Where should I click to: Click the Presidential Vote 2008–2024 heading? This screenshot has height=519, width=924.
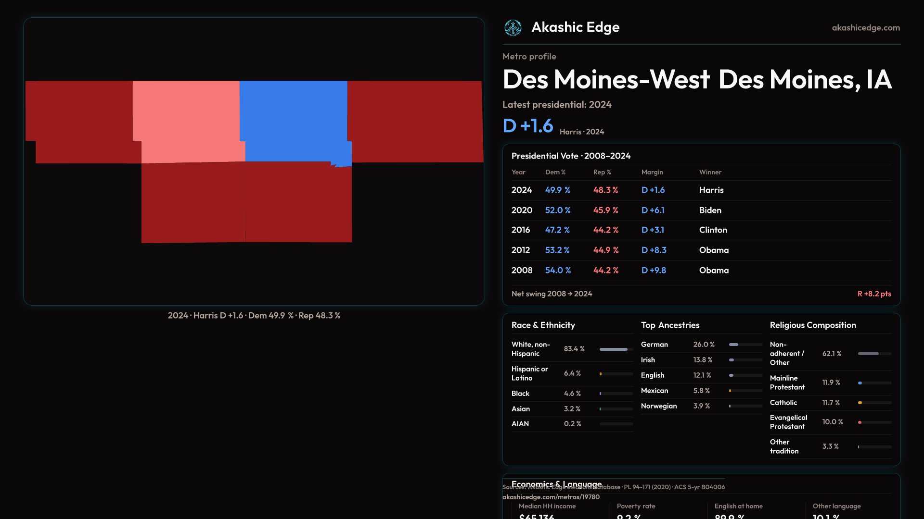(x=571, y=156)
